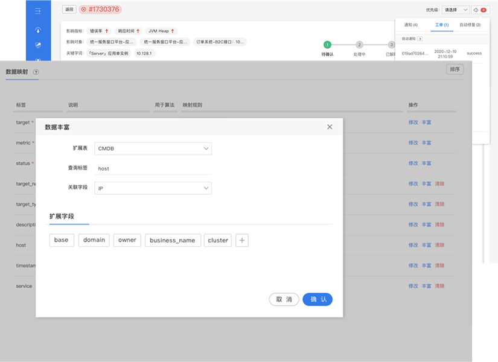The width and height of the screenshot is (498, 362).
Task: Click 丰富 link in the host row
Action: pyautogui.click(x=427, y=245)
